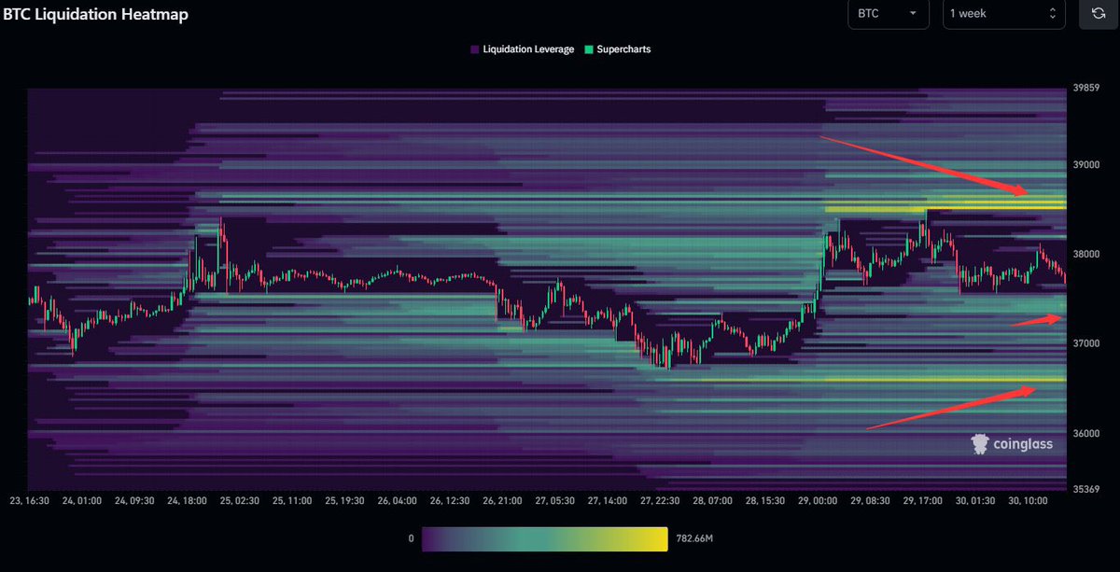This screenshot has width=1120, height=572.
Task: Click the 25, 02:30 time axis label
Action: 238,502
